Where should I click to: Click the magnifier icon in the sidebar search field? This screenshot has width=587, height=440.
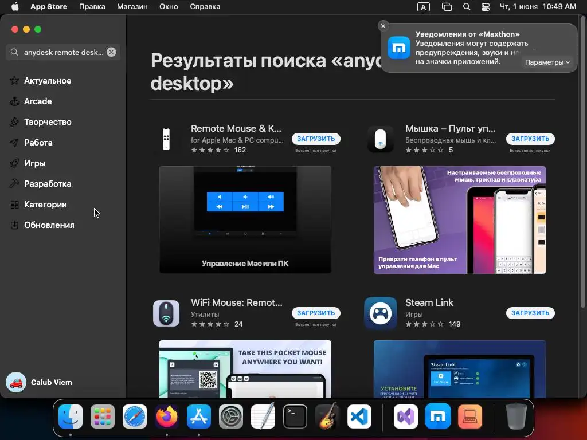pos(14,52)
